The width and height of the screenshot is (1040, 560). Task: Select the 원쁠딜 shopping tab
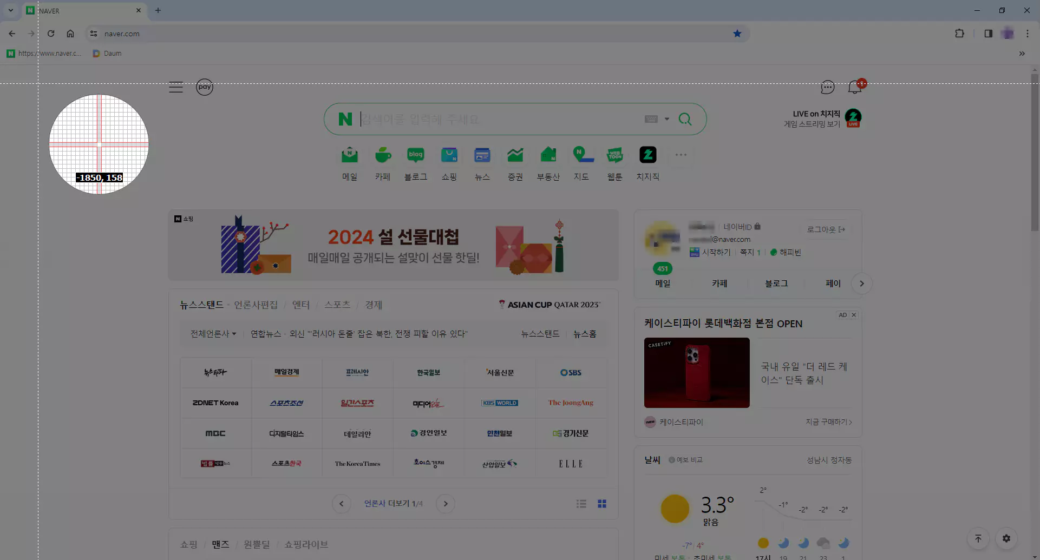click(257, 544)
